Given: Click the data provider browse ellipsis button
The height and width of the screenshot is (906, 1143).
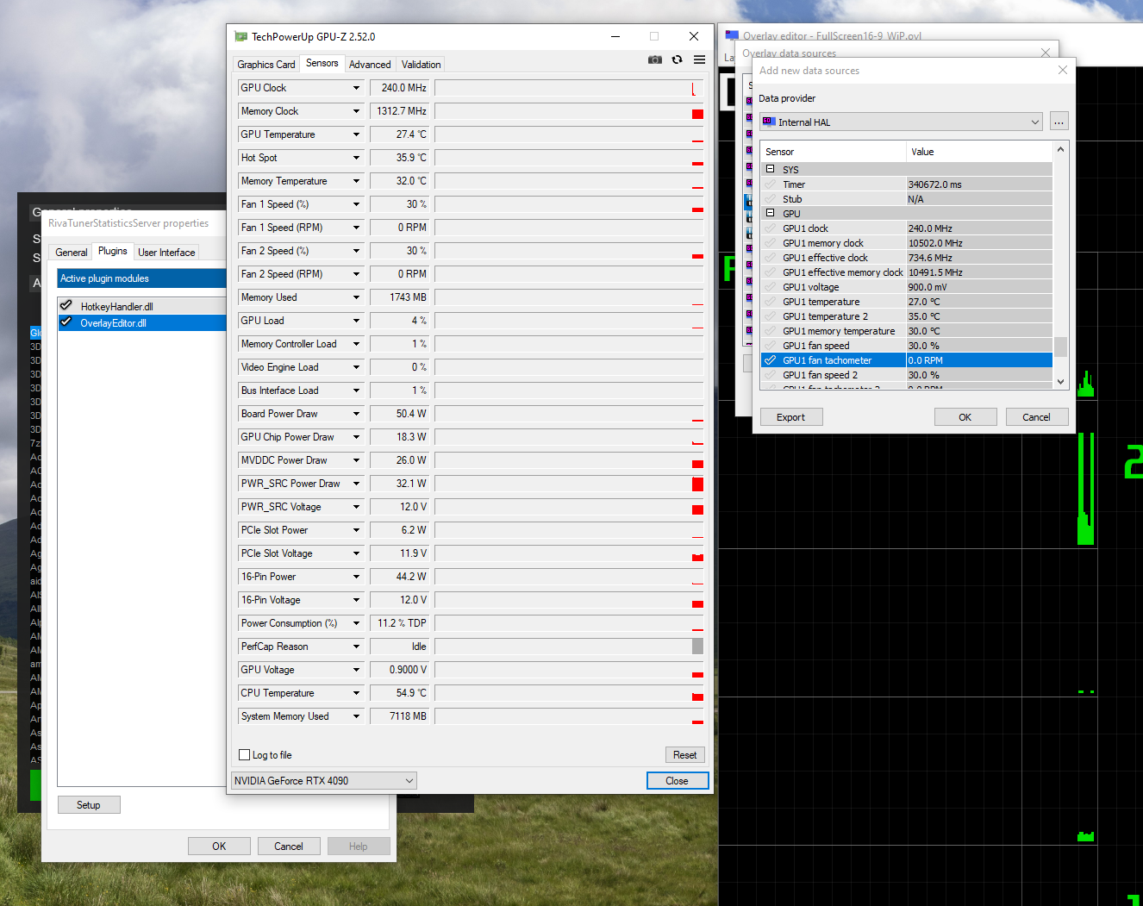Looking at the screenshot, I should pos(1059,122).
